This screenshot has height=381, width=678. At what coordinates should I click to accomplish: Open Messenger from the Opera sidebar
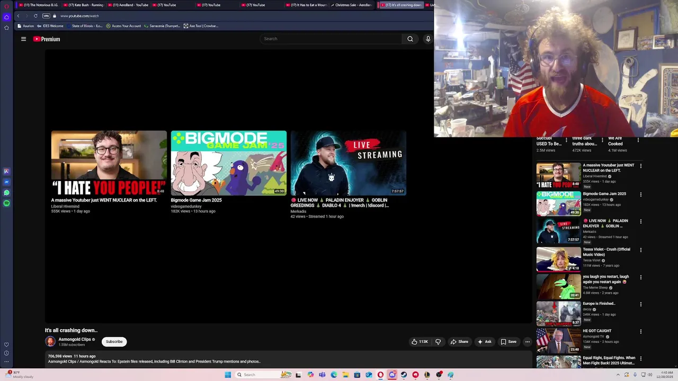pyautogui.click(x=6, y=182)
